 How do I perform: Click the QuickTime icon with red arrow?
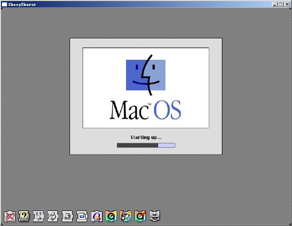coord(140,216)
